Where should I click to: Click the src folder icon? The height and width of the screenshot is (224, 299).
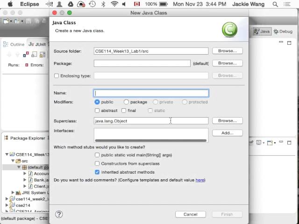click(18, 161)
